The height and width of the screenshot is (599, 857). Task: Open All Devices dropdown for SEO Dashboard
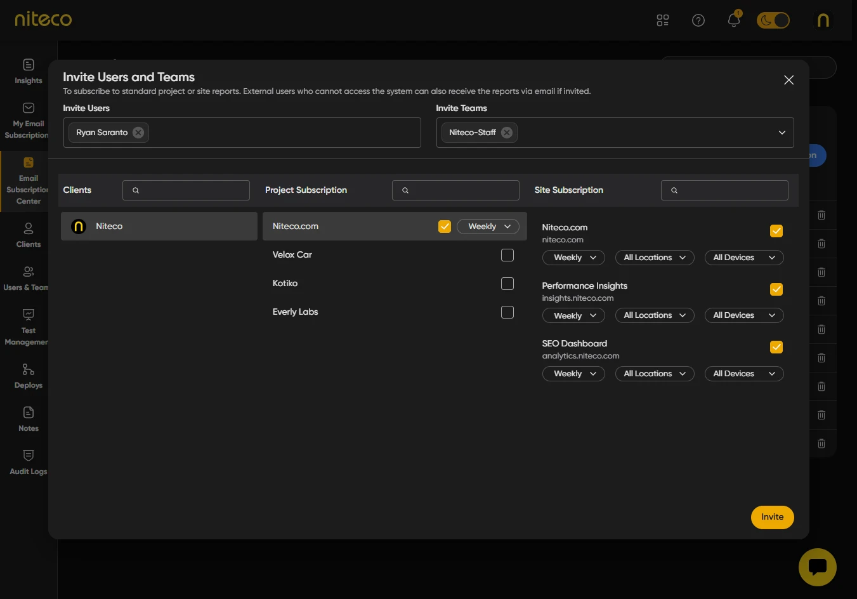(x=744, y=374)
